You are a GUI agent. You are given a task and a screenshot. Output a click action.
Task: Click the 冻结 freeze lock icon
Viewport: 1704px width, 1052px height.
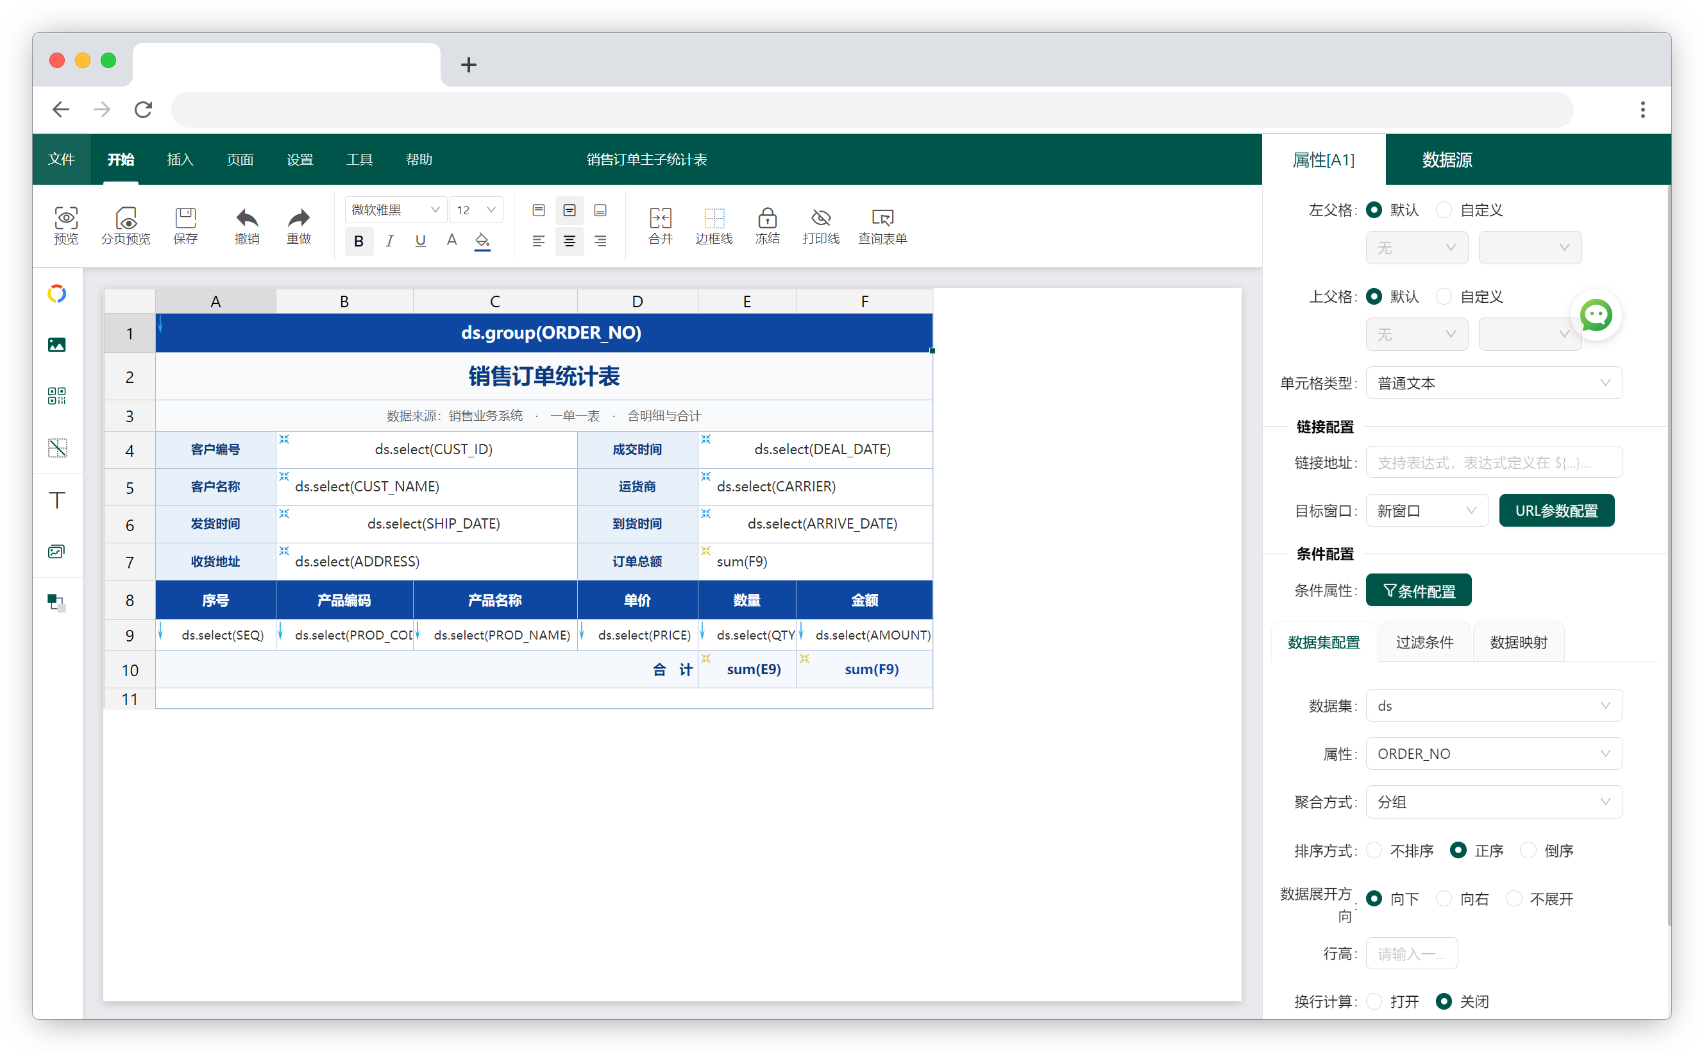(x=767, y=225)
